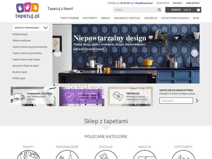
Task: Click the Moje Konto link
Action: click(163, 3)
